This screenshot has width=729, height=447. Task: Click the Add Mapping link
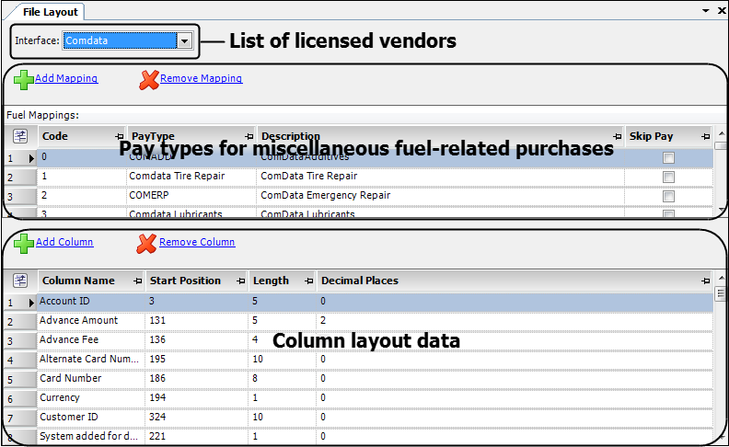[x=66, y=79]
